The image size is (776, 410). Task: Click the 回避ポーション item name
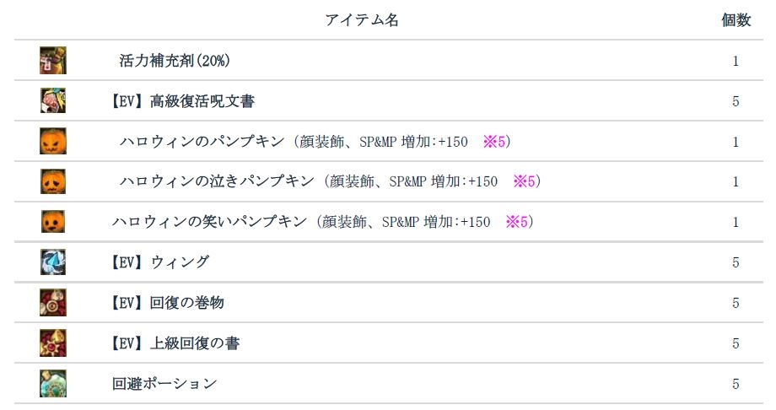164,384
